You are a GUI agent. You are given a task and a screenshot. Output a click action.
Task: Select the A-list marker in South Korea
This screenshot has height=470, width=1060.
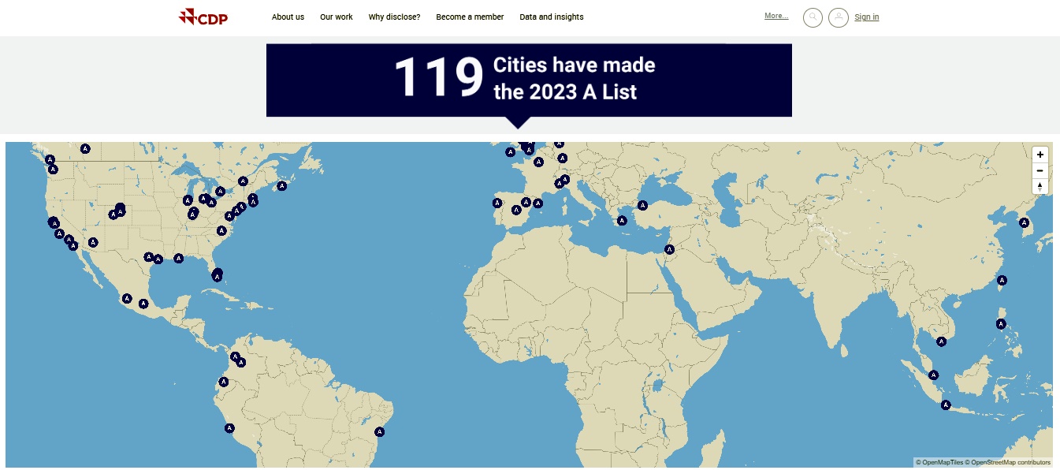(x=1025, y=222)
